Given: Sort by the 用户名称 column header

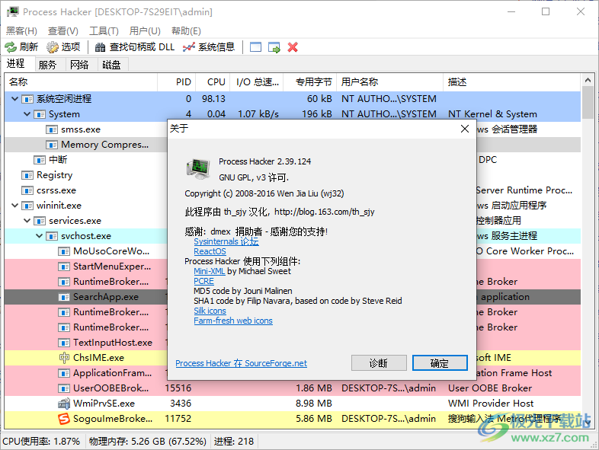Looking at the screenshot, I should [390, 82].
